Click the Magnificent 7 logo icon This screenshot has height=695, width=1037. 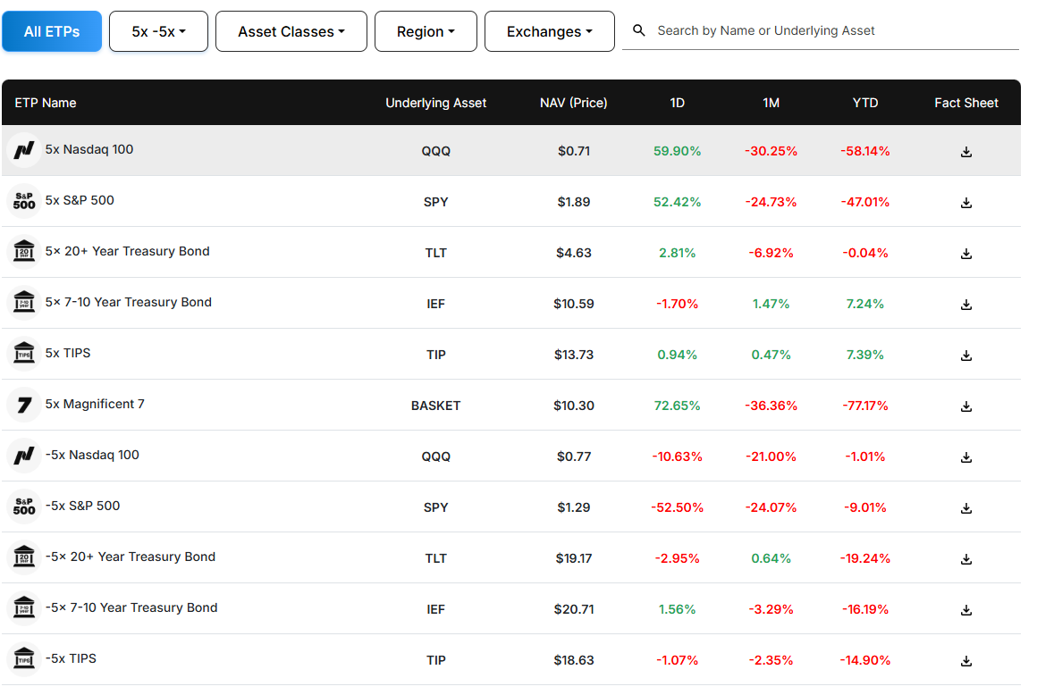click(24, 405)
